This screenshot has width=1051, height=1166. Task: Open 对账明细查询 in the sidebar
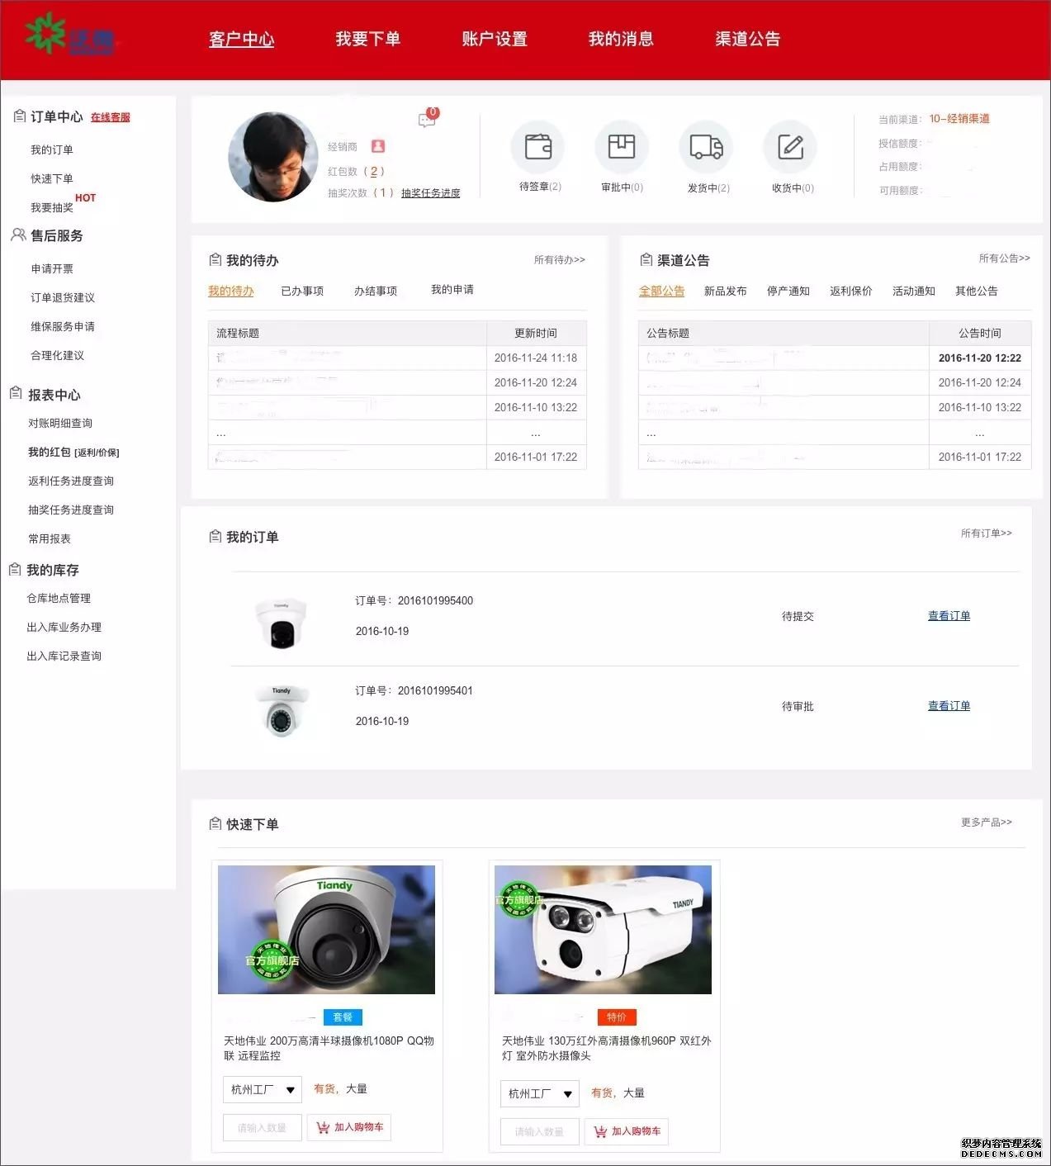(60, 423)
